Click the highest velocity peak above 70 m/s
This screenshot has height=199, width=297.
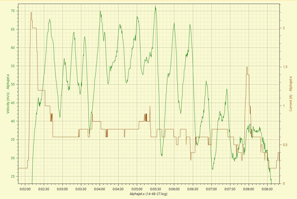click(x=155, y=6)
